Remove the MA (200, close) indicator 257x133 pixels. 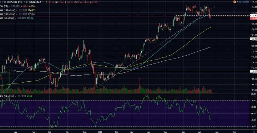point(25,14)
